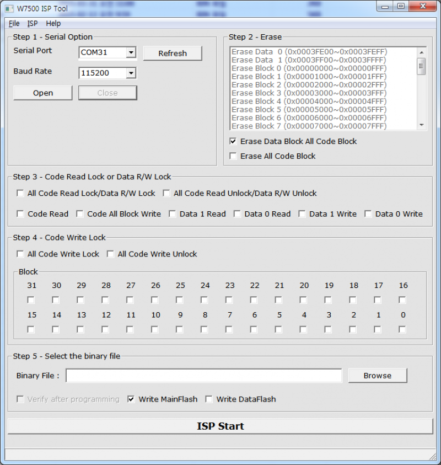
Task: Open the File menu
Action: pos(14,24)
